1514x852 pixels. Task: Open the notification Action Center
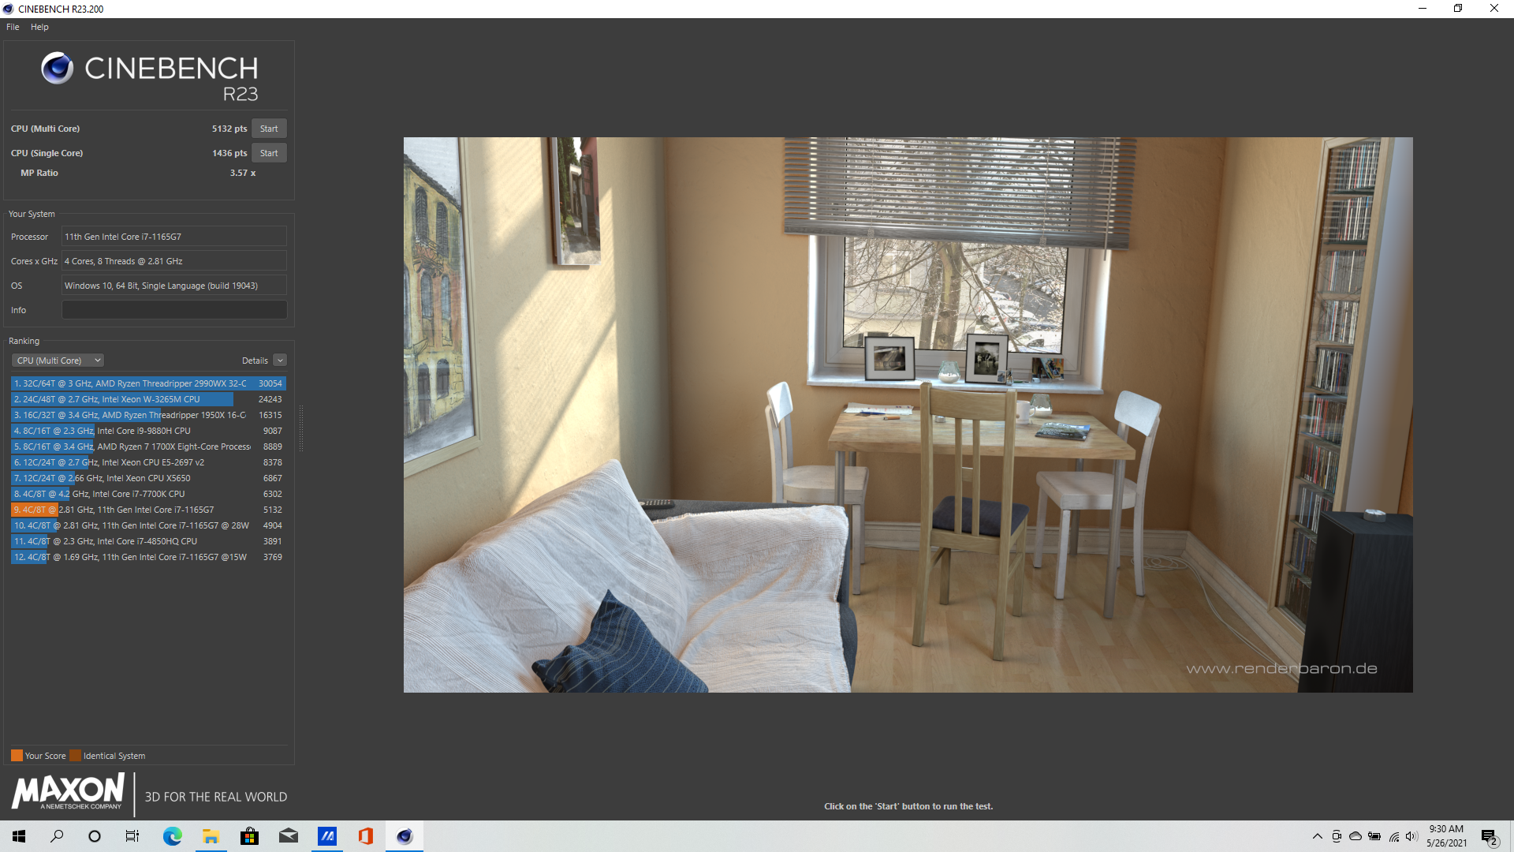tap(1489, 836)
